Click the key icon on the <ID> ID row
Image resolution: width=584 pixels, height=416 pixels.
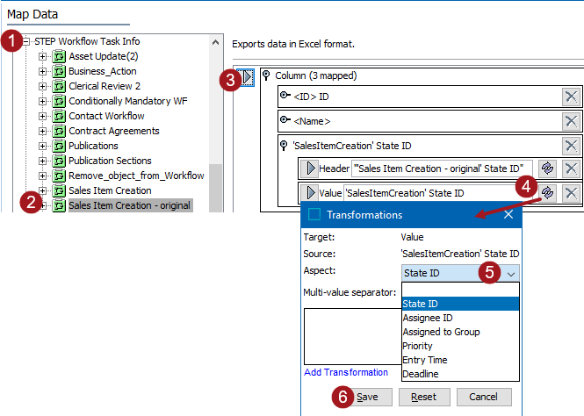click(x=285, y=96)
